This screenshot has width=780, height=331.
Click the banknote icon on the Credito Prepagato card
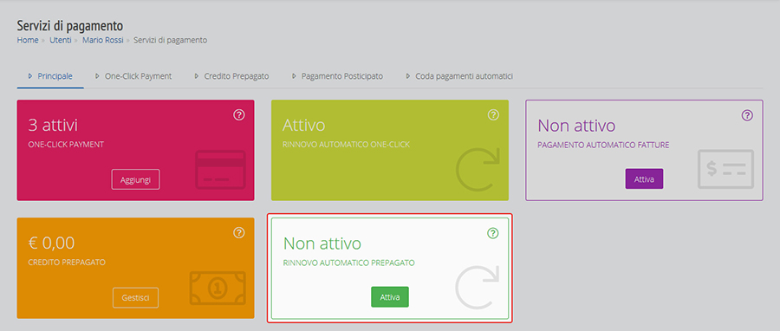pyautogui.click(x=218, y=288)
